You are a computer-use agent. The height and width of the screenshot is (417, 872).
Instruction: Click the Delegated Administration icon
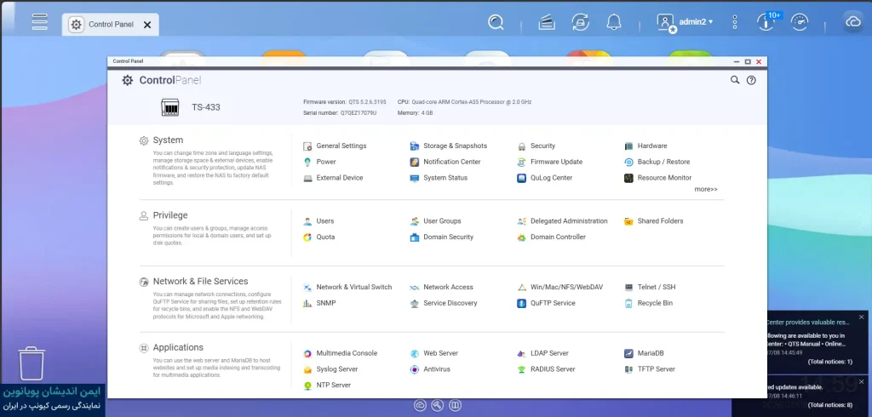pos(521,220)
